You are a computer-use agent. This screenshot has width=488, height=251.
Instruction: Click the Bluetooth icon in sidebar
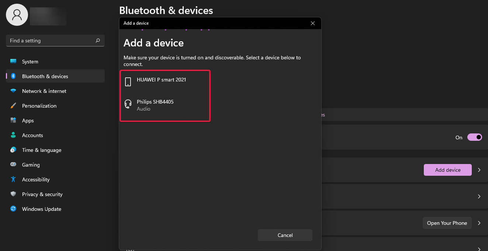click(13, 76)
